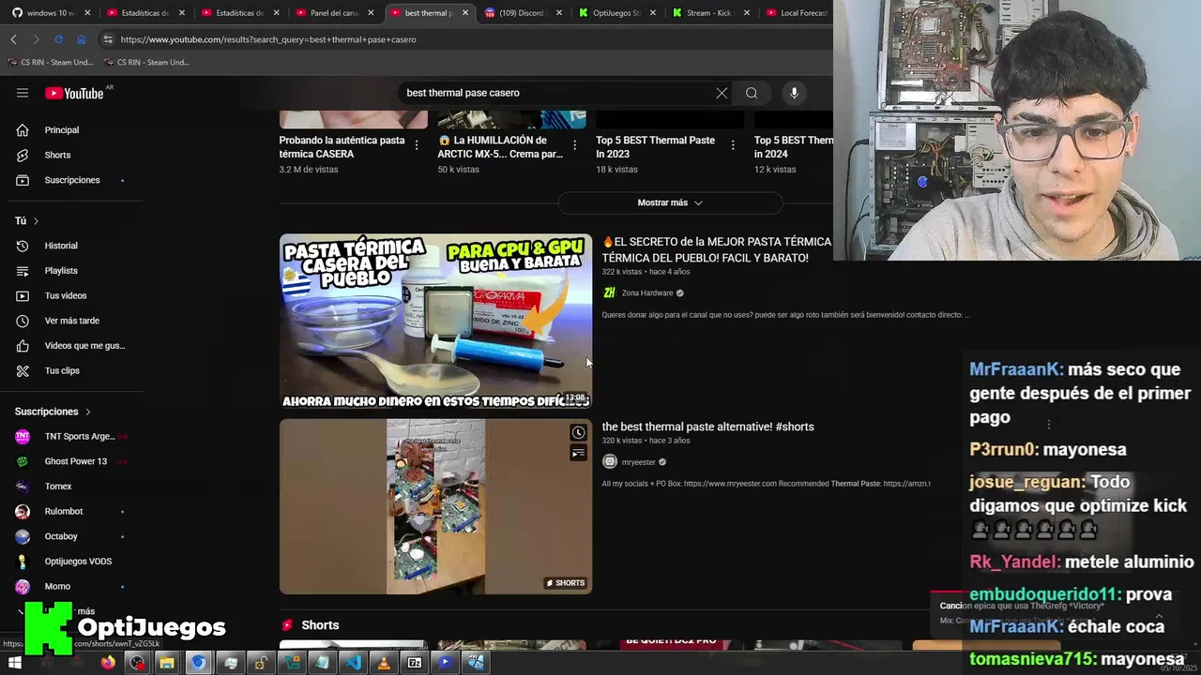Switch to the Panel del canal tab
This screenshot has height=675, width=1201.
334,13
